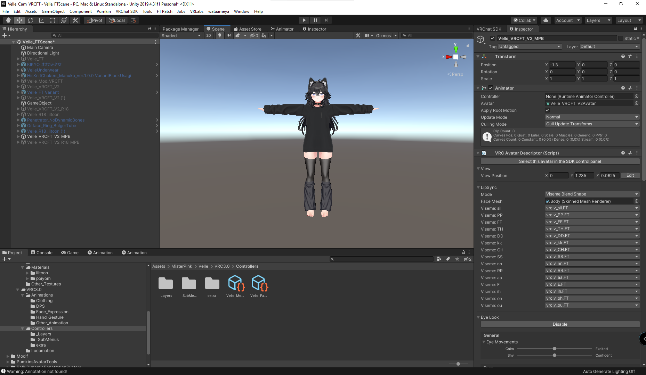This screenshot has width=646, height=375.
Task: Open Update Mode dropdown
Action: point(592,117)
